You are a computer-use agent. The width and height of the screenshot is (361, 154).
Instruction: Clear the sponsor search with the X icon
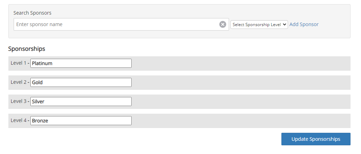coord(223,24)
